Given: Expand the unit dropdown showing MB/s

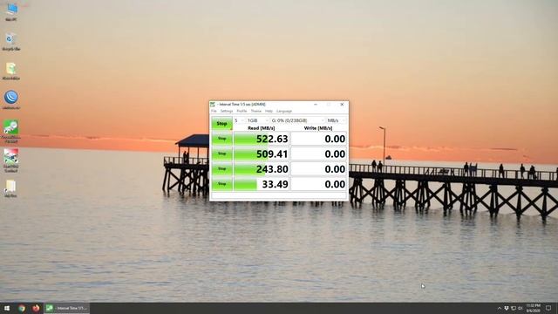Looking at the screenshot, I should (337, 120).
